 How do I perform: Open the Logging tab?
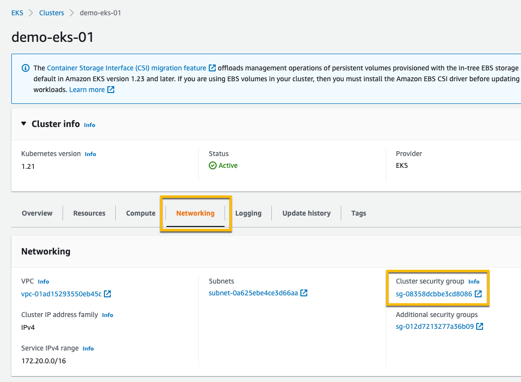coord(248,213)
